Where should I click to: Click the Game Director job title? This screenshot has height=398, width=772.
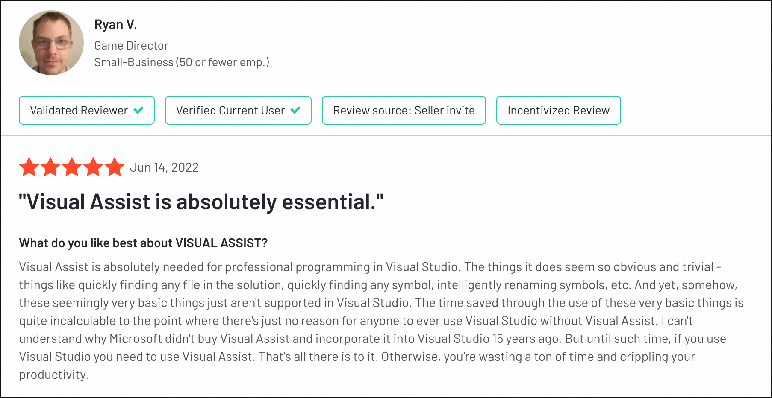click(131, 46)
